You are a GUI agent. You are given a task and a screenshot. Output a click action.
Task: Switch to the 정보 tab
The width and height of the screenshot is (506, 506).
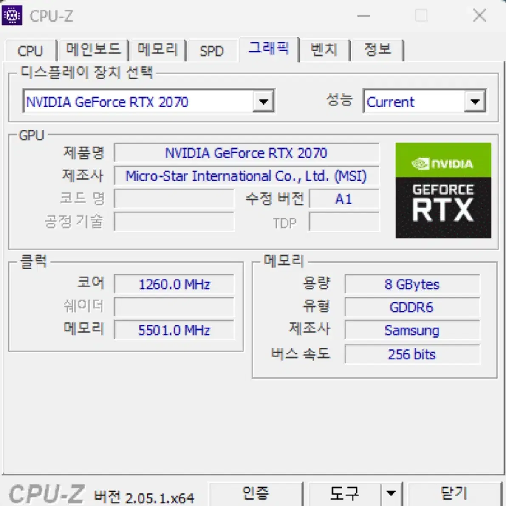378,50
